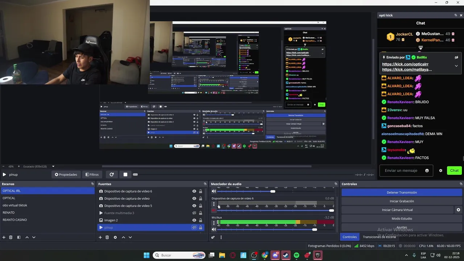Screen dimensions: 464x261
Task: Delete selected scene with trash icon
Action: point(11,237)
